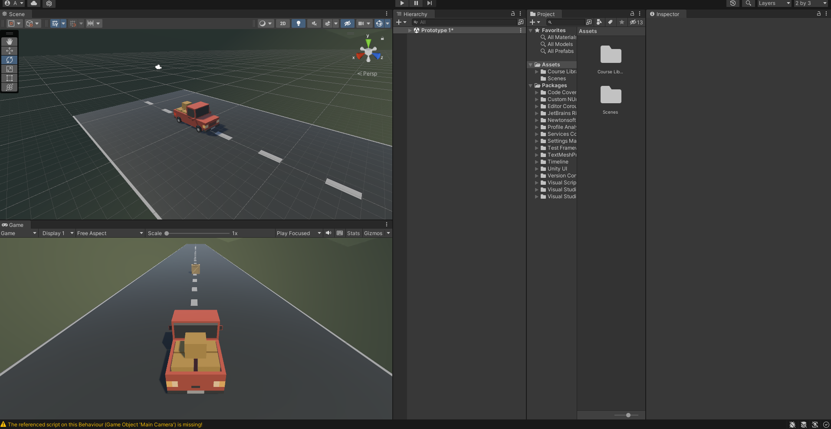
Task: Toggle scene lighting with the lightbulb
Action: [x=298, y=23]
